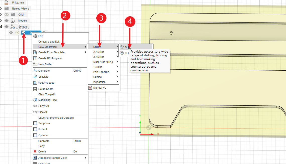
Task: Open Machining Time clock entry
Action: (47, 100)
